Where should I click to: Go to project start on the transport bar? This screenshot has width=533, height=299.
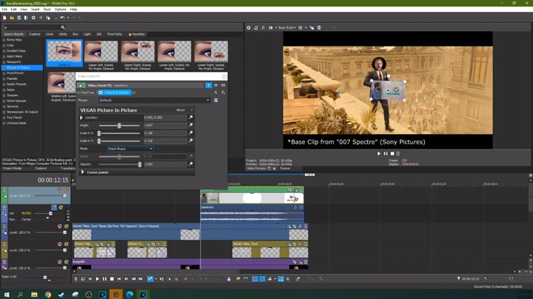click(119, 279)
